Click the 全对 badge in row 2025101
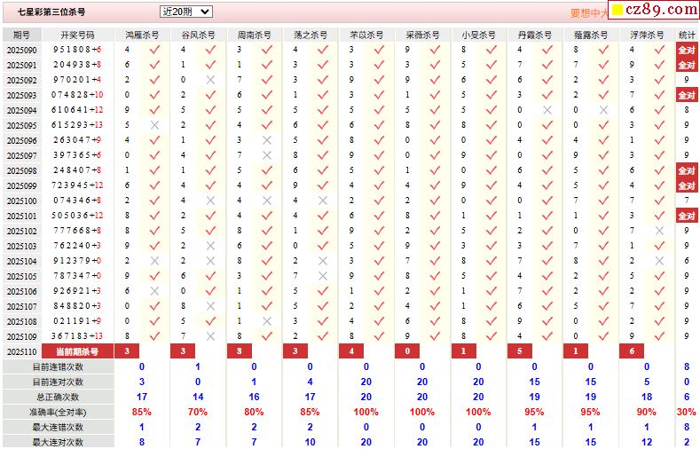Image resolution: width=700 pixels, height=449 pixels. coord(687,216)
